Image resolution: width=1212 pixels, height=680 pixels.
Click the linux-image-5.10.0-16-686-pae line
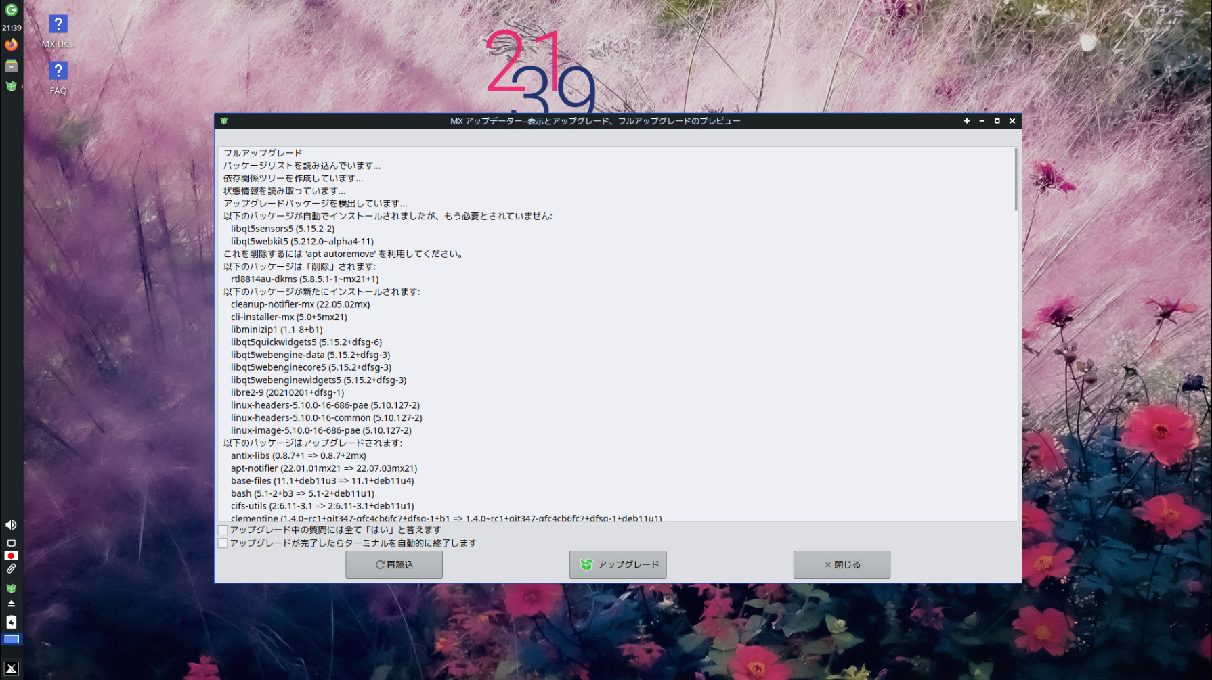click(321, 431)
